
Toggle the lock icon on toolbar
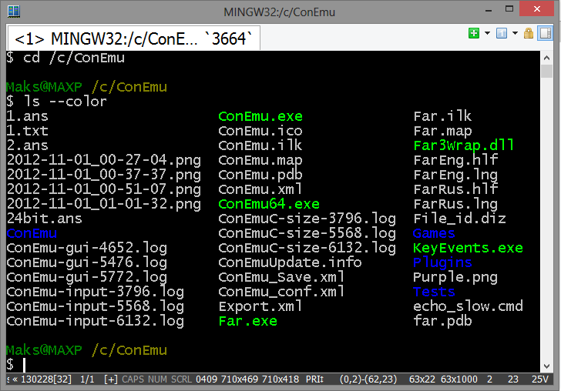click(529, 33)
